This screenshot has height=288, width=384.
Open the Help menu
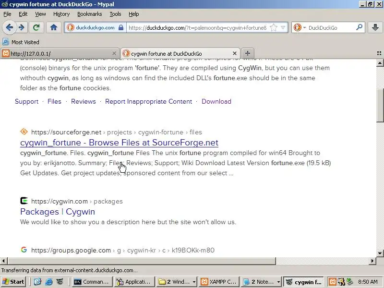[134, 14]
